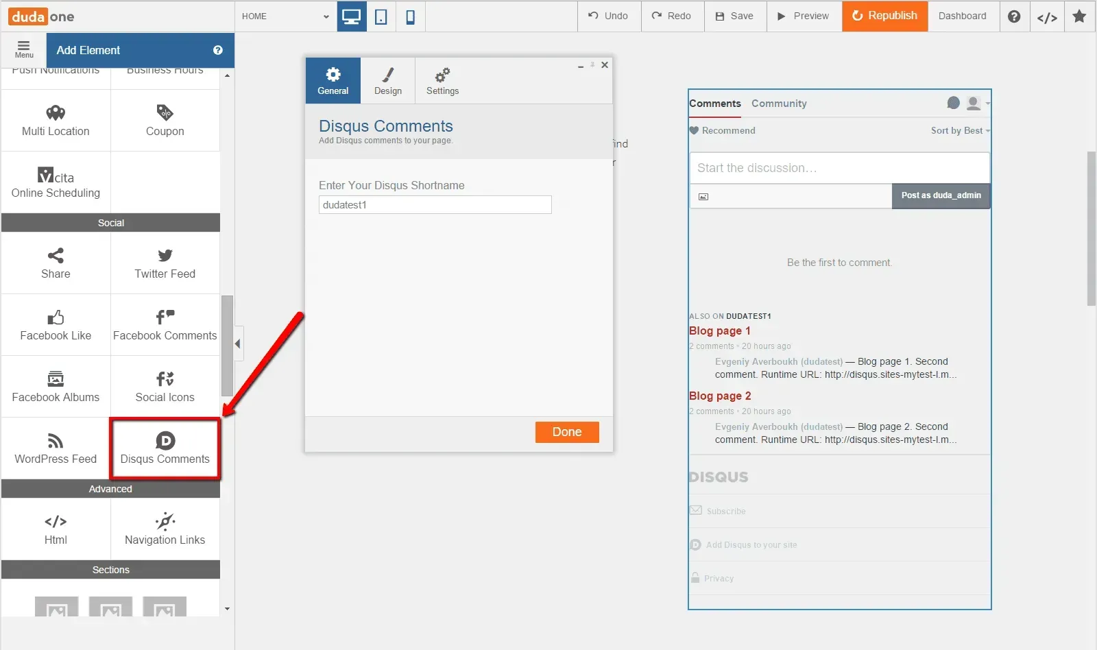Open the Sort by Best dropdown

pos(961,130)
